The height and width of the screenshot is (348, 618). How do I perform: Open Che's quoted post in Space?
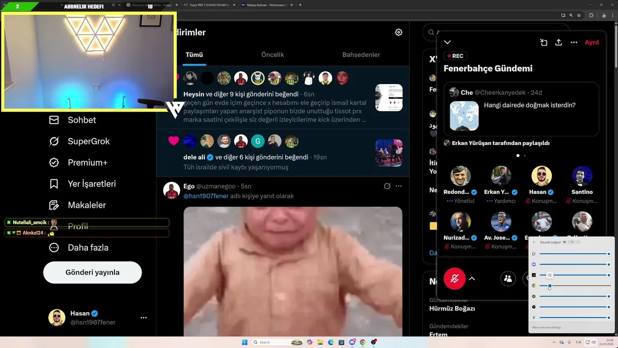(x=521, y=109)
